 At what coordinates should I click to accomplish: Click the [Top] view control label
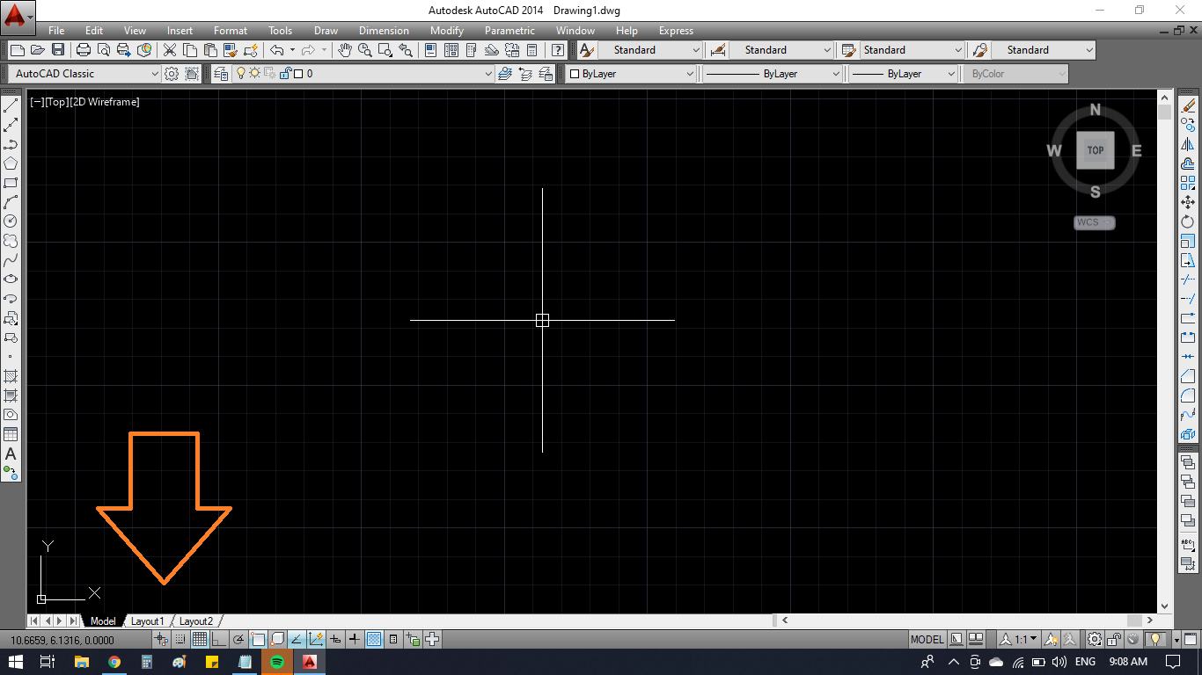(x=55, y=102)
